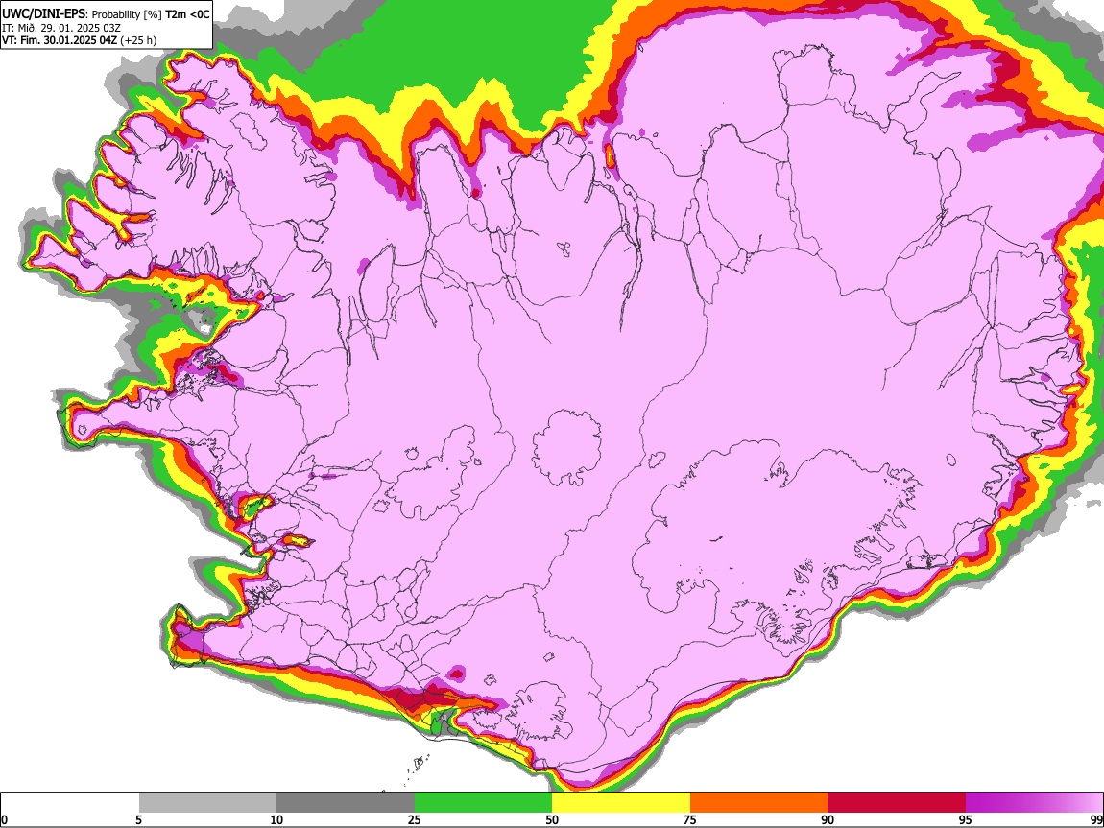Click the dark gray 10–25 legend segment
This screenshot has width=1104, height=828.
point(346,803)
